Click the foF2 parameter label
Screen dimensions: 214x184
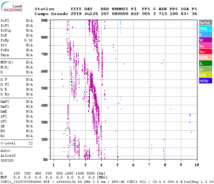[x=5, y=21]
